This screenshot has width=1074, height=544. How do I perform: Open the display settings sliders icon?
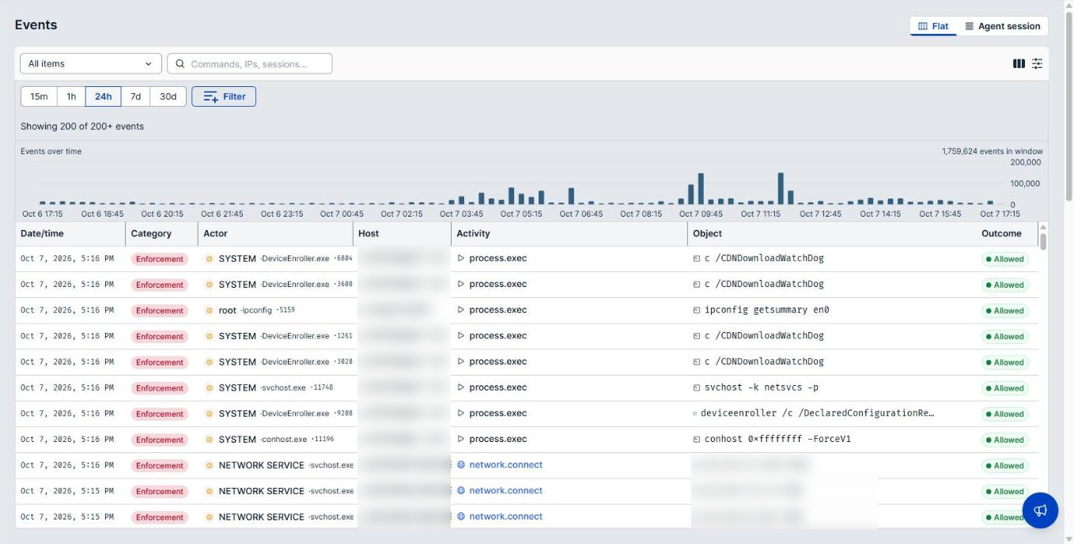pyautogui.click(x=1037, y=63)
